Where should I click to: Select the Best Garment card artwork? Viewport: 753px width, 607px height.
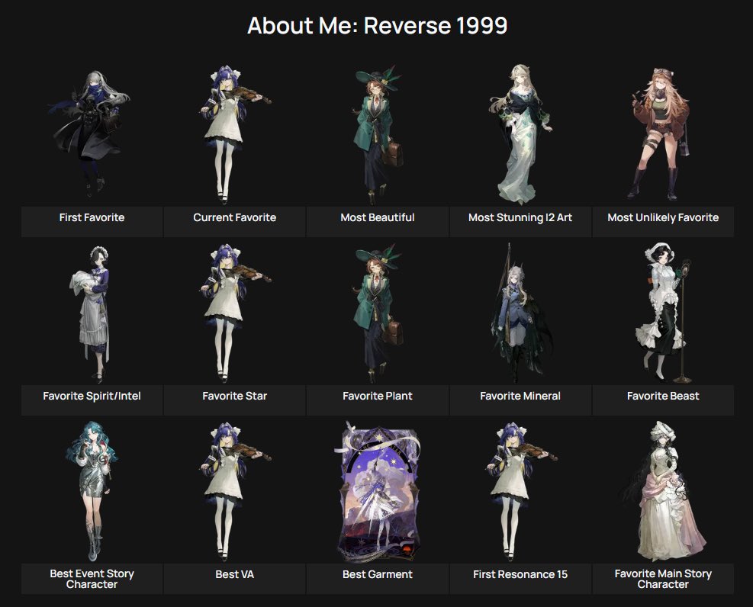tap(378, 491)
